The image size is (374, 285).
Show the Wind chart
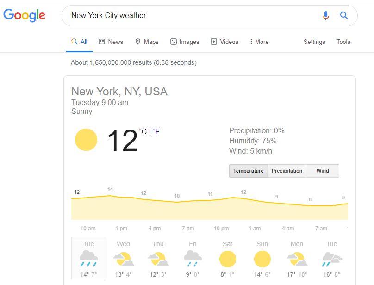pyautogui.click(x=323, y=171)
